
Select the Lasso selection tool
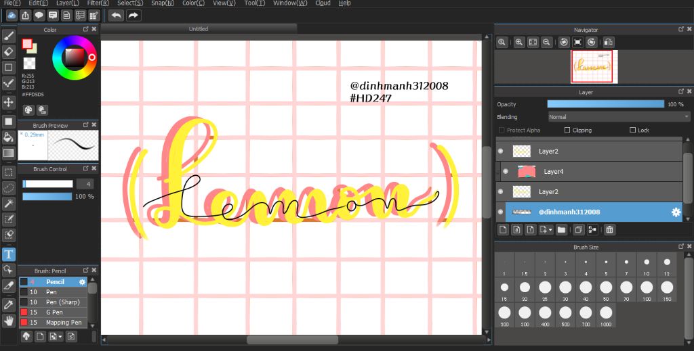pos(8,188)
